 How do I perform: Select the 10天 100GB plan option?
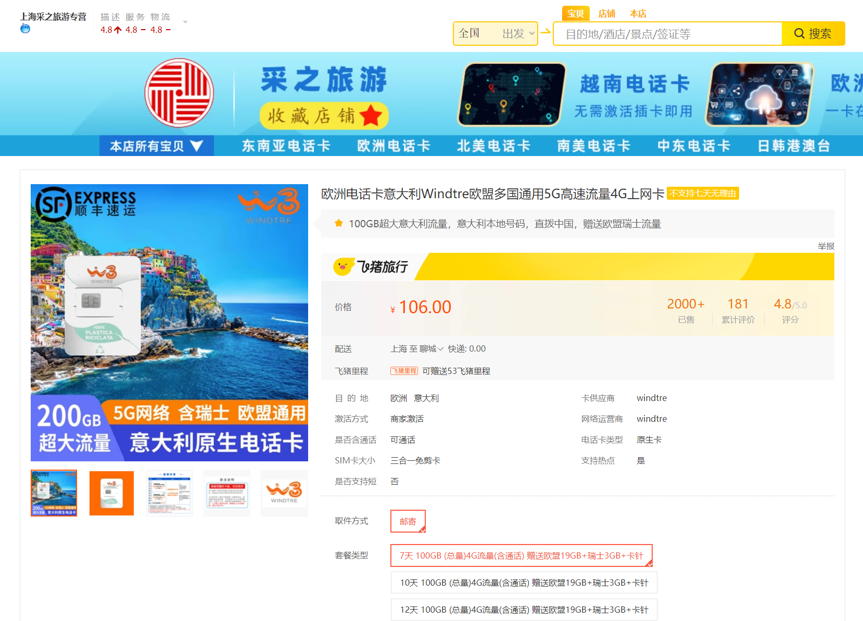524,583
